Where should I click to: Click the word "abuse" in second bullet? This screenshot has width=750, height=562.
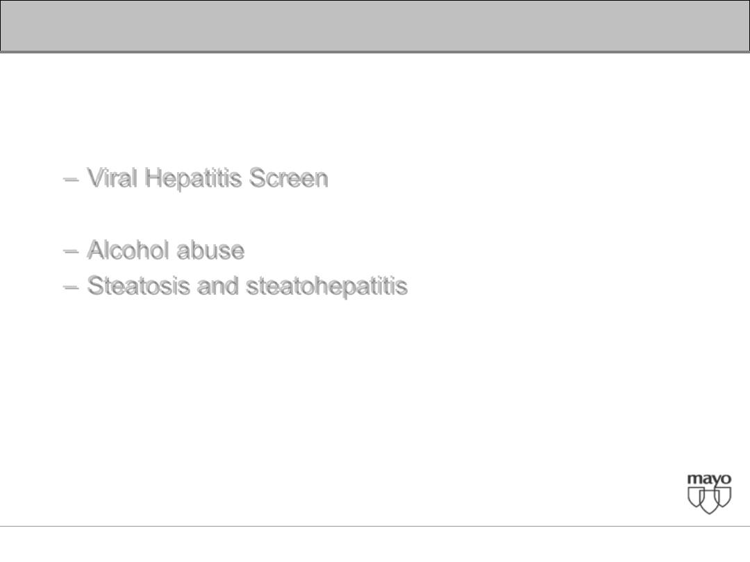coord(210,251)
